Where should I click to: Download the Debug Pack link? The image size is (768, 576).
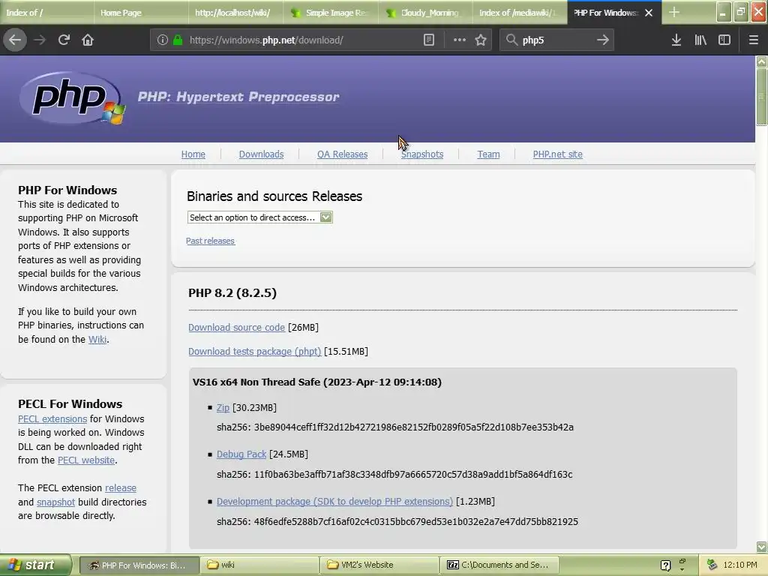coord(241,454)
